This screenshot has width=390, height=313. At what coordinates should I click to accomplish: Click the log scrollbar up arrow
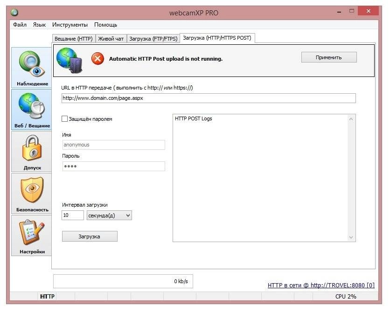click(351, 119)
